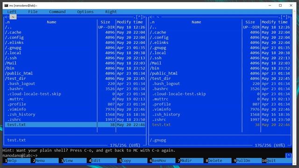Click the right panel forward arrow '>'

(289, 17)
